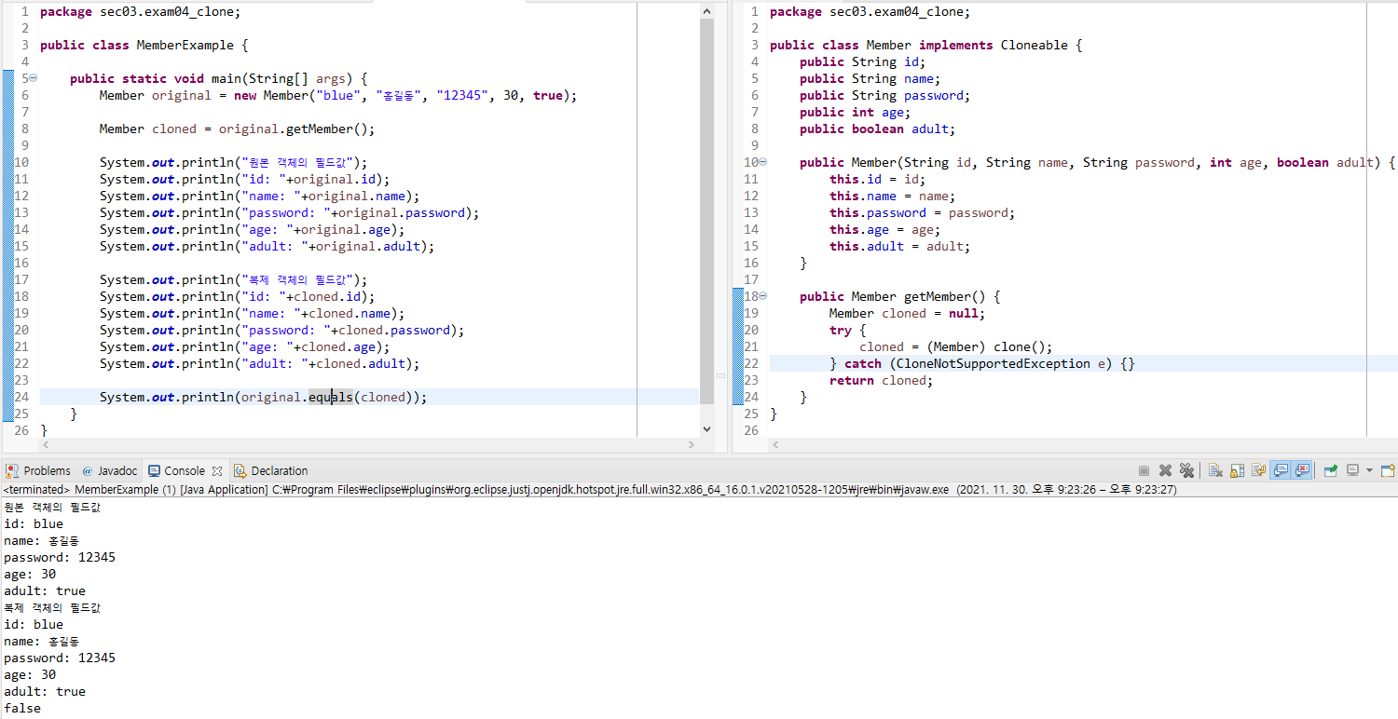Collapse the getMember method fold at line 18
Viewport: 1398px width, 719px height.
[763, 297]
